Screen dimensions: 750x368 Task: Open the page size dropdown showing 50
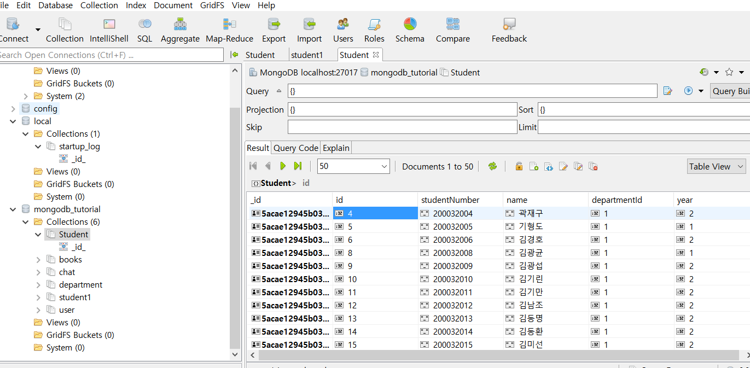(x=353, y=166)
